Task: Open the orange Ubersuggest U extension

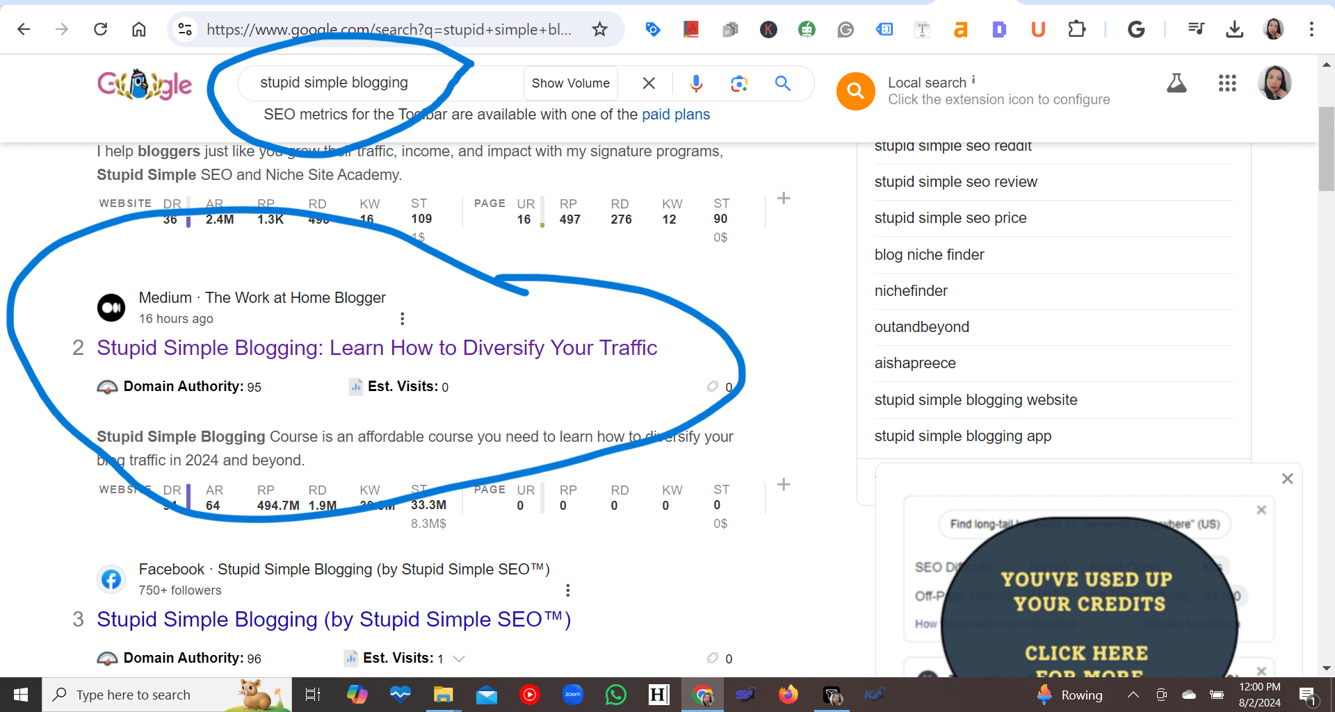Action: click(x=1038, y=29)
